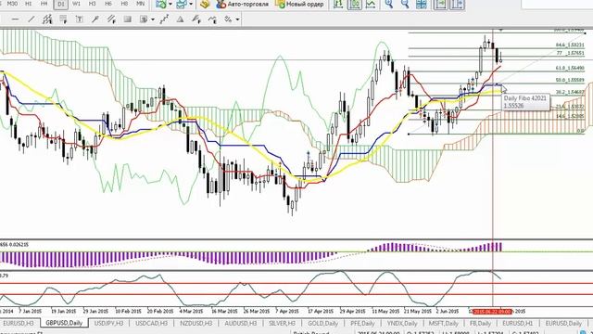Select the GBPUSD,Daily chart tab
The image size is (593, 334).
(64, 323)
